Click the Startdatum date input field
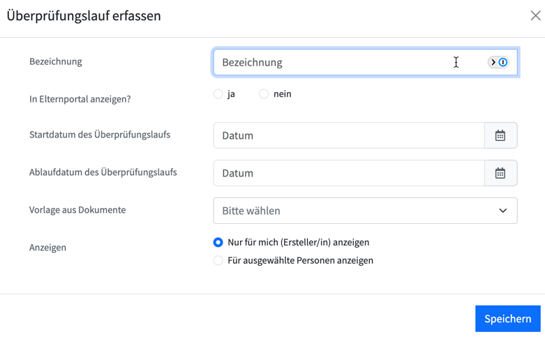Image resolution: width=545 pixels, height=339 pixels. click(349, 135)
